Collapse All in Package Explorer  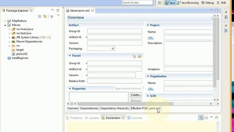coord(40,16)
